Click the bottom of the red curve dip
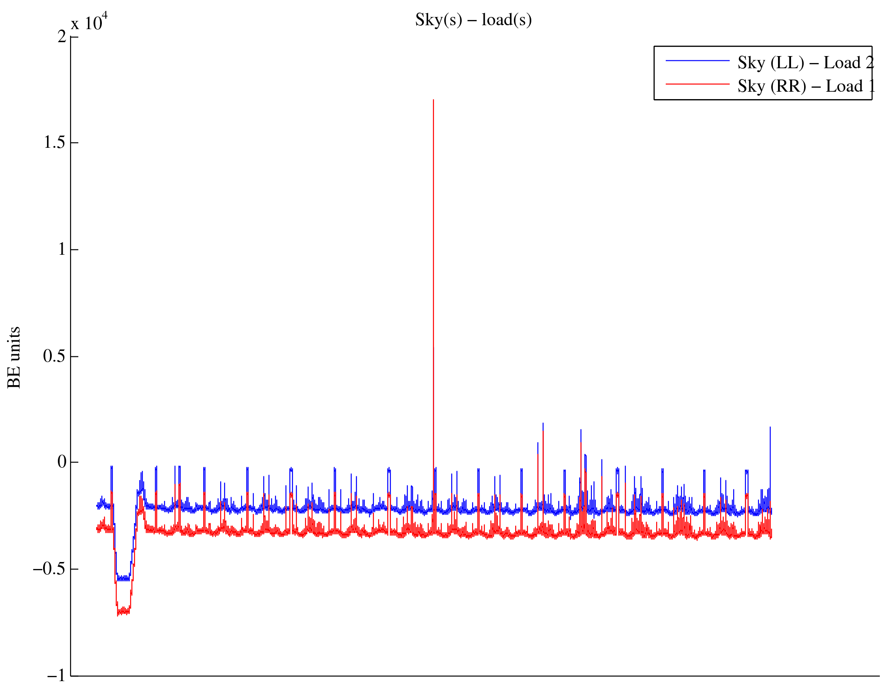The height and width of the screenshot is (692, 892). pos(123,612)
